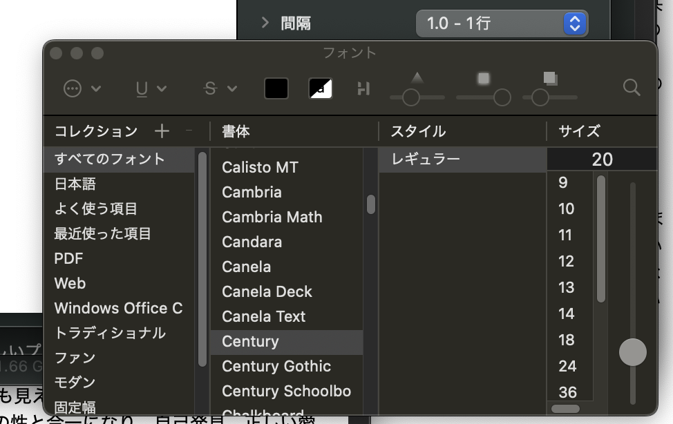Click the black text color swatch
The width and height of the screenshot is (673, 424).
pos(276,88)
